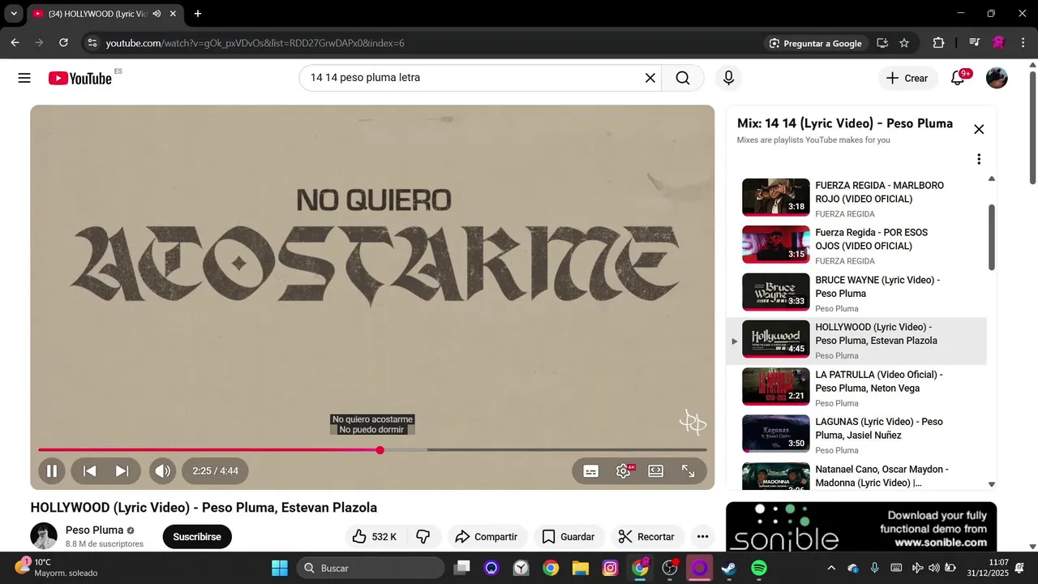Switch to theater mode
This screenshot has width=1038, height=584.
[656, 470]
